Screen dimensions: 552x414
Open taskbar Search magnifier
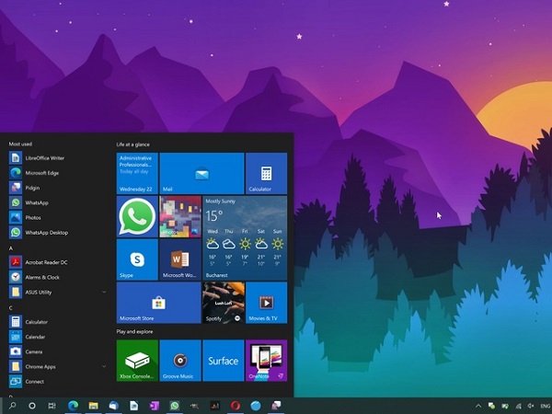coord(12,406)
